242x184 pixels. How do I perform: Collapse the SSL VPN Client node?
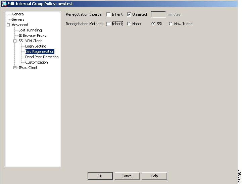tap(15, 41)
